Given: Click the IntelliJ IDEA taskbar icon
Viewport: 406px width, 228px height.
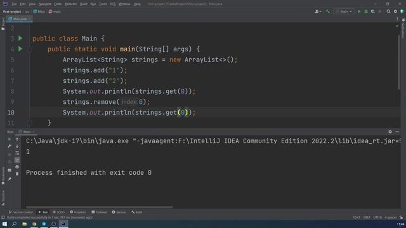Looking at the screenshot, I should coord(63,224).
